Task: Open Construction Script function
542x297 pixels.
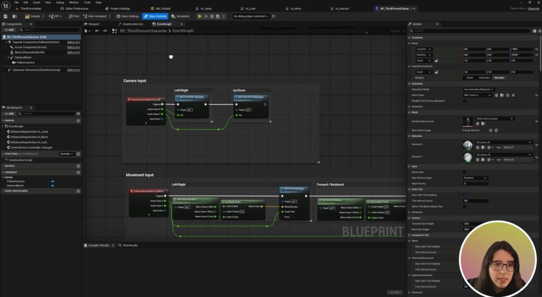Action: pyautogui.click(x=21, y=160)
